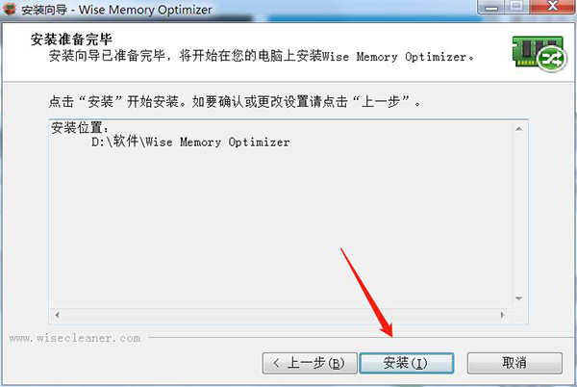
Task: Click the install path D:\软件\Wise Memory Optimizer
Action: tap(190, 142)
